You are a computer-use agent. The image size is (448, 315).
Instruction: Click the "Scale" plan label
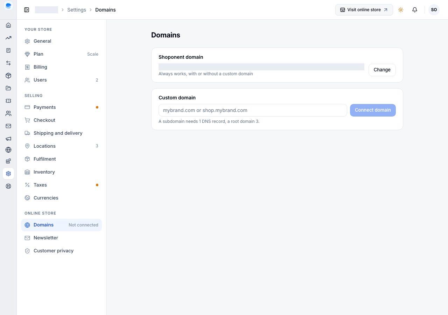93,54
